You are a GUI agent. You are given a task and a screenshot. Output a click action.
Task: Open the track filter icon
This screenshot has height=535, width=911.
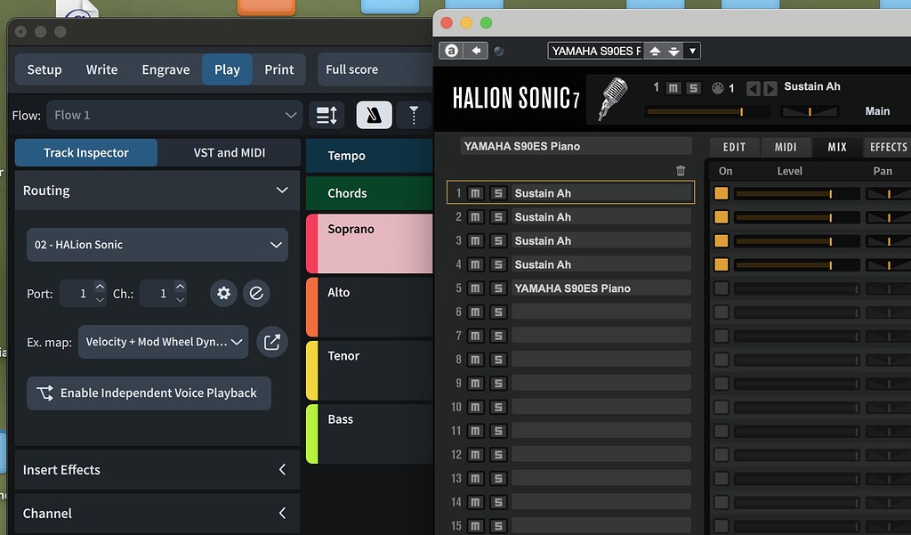tap(412, 115)
